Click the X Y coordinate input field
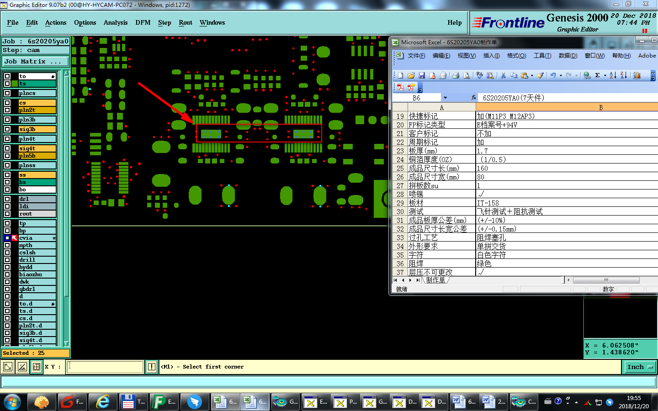The image size is (658, 411). (105, 367)
